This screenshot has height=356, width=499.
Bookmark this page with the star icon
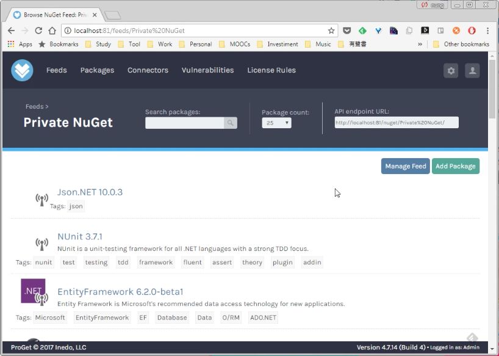click(x=331, y=31)
